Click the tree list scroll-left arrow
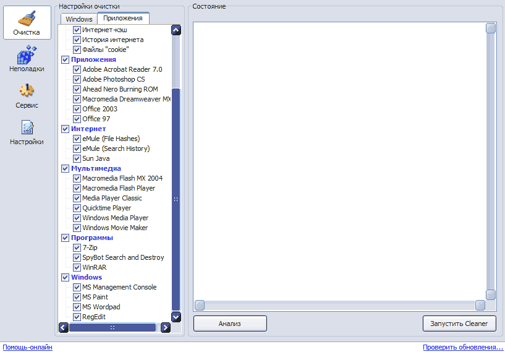This screenshot has height=352, width=505. click(64, 328)
